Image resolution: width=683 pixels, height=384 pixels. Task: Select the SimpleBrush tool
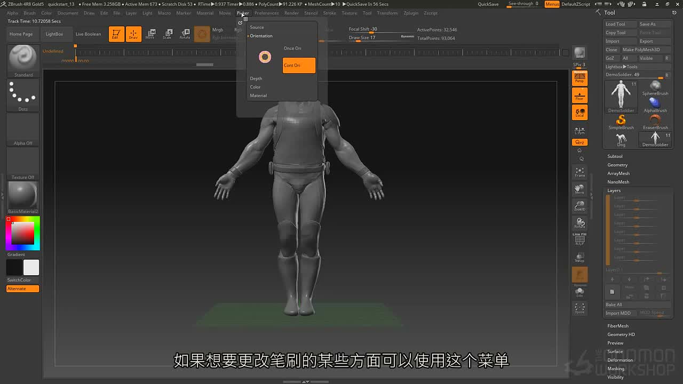621,122
